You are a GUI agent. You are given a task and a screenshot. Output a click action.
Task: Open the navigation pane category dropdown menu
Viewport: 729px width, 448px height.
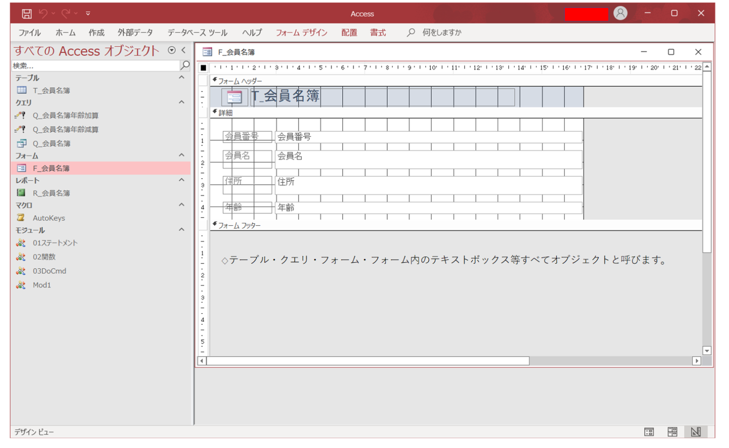171,50
